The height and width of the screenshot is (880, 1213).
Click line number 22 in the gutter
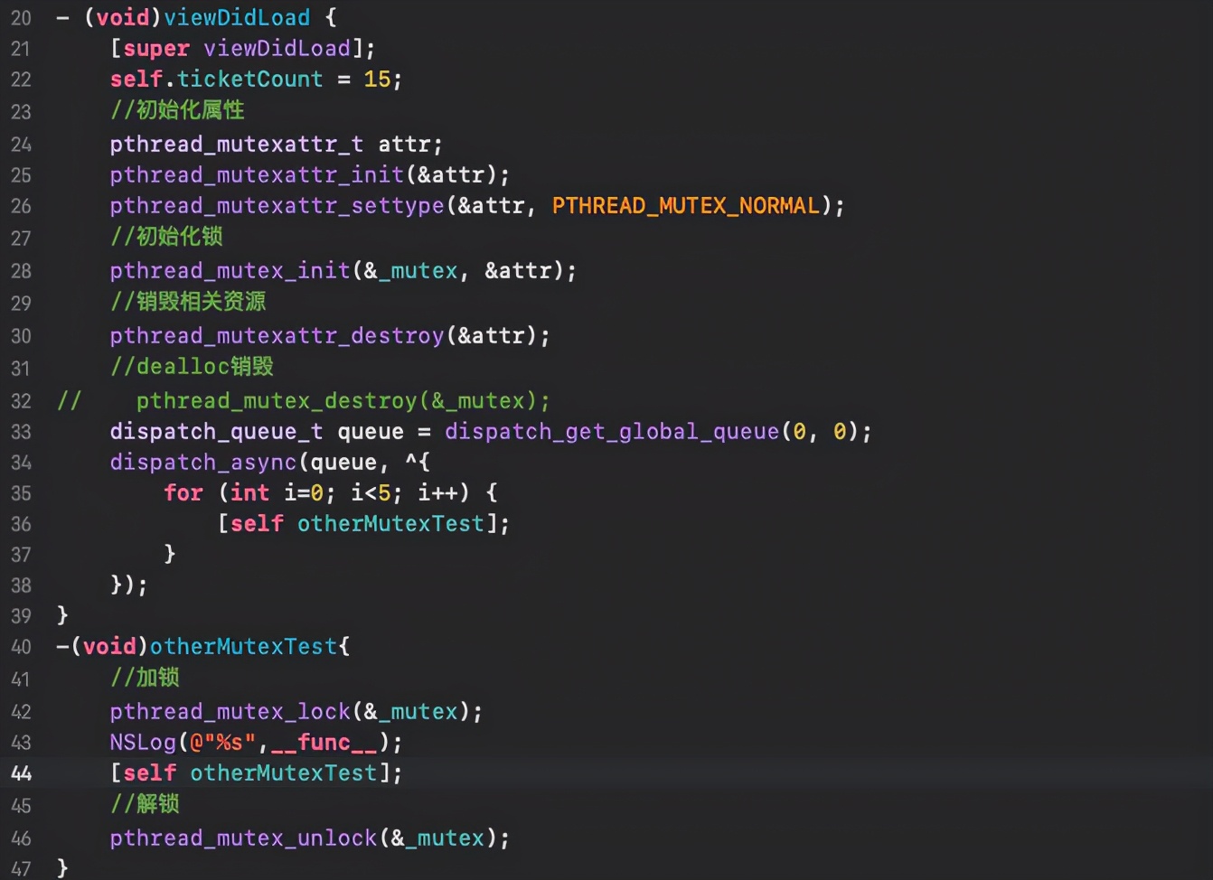[x=21, y=80]
